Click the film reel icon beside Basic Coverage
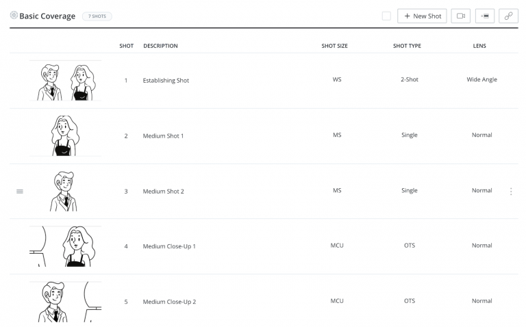Image resolution: width=526 pixels, height=327 pixels. coord(14,16)
